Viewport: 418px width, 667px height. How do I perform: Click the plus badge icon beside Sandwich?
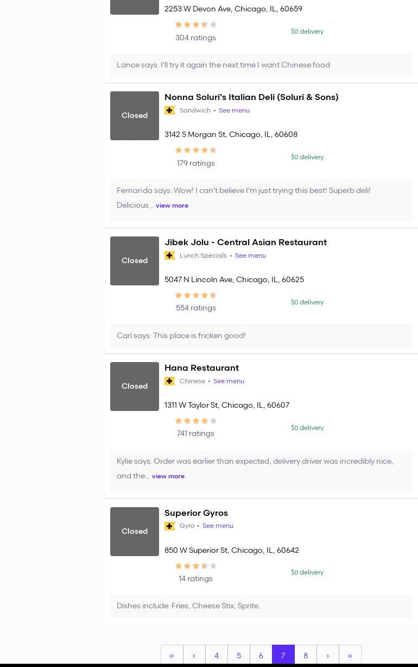[x=170, y=110]
